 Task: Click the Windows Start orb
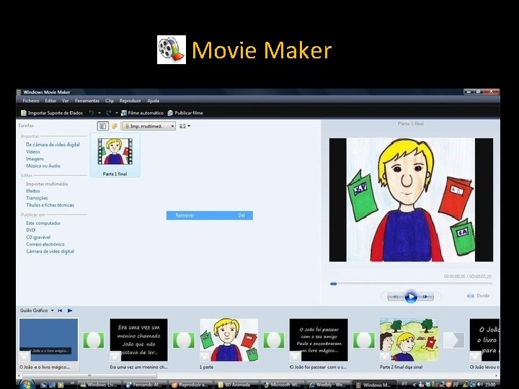[27, 384]
